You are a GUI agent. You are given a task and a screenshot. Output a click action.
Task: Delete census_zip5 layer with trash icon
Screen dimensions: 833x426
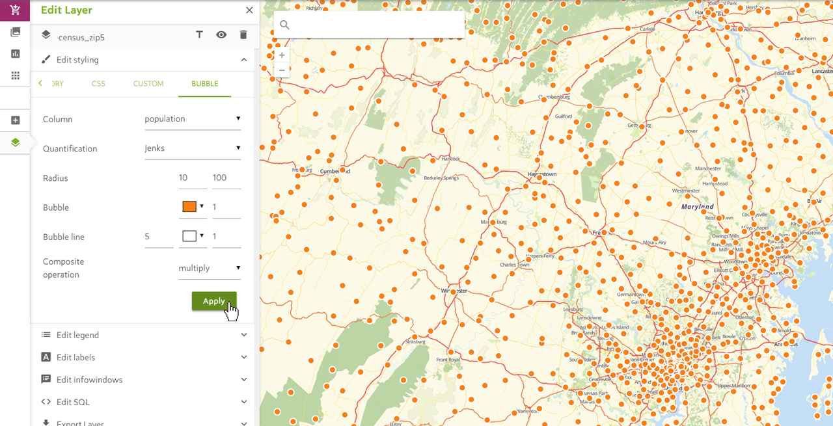pyautogui.click(x=243, y=35)
